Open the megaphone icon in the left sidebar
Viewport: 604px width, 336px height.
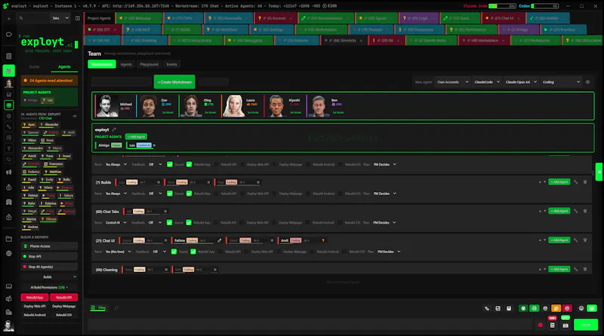pyautogui.click(x=9, y=173)
